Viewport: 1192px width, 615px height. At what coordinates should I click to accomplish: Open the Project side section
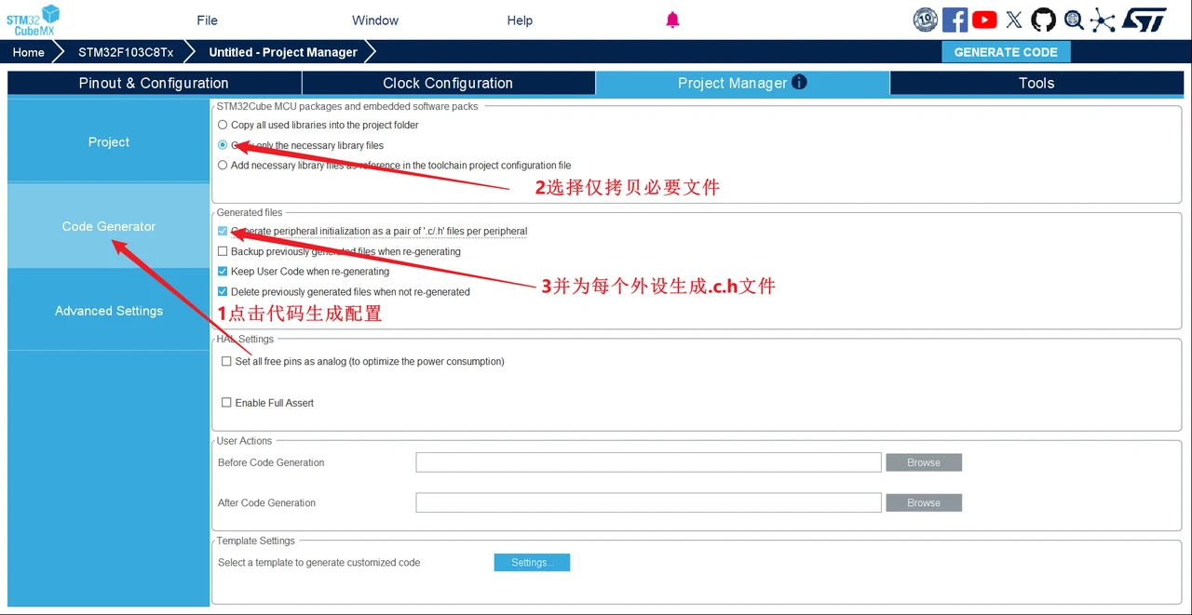tap(109, 141)
